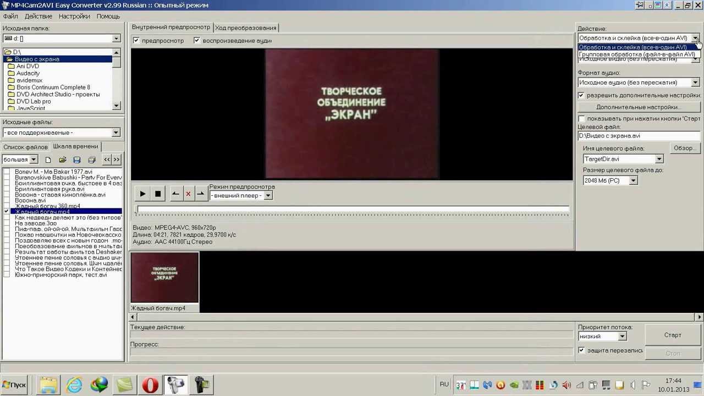The height and width of the screenshot is (396, 704).
Task: Open Opera from the taskbar
Action: point(150,384)
